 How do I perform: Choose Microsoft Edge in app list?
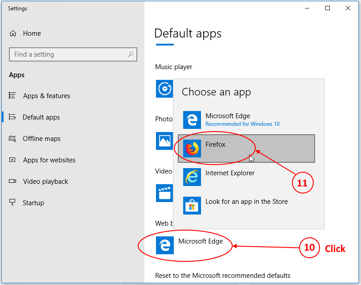246,120
